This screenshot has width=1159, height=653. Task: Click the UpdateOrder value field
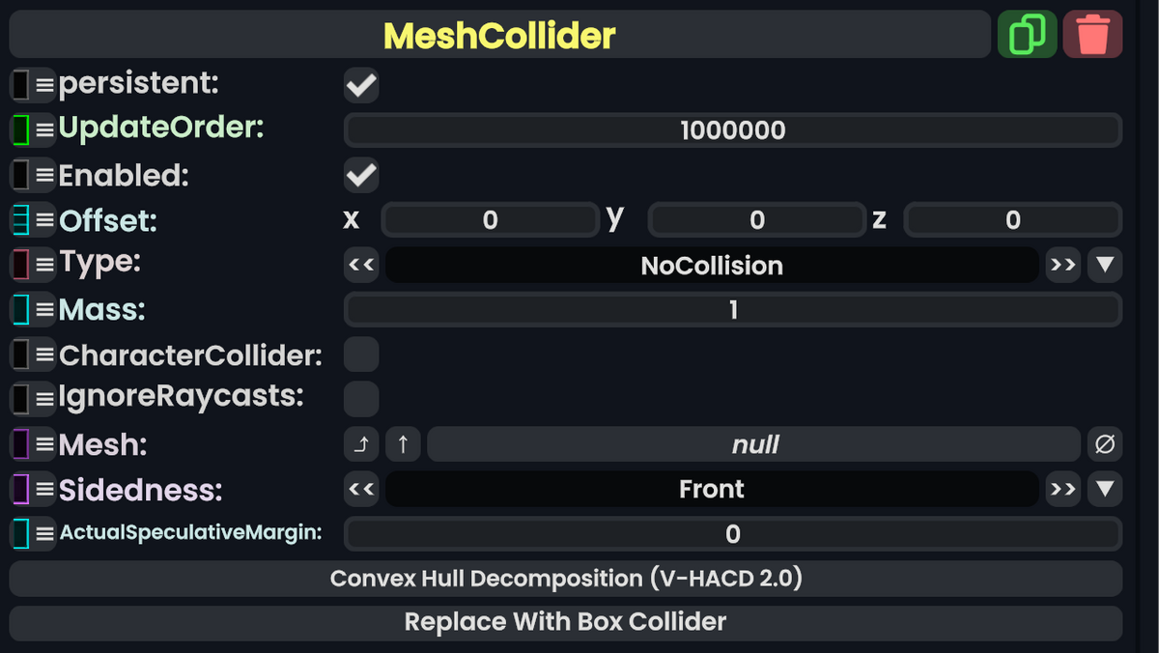(731, 129)
